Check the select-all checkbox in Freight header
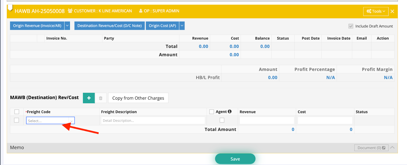The image size is (407, 165). pos(17,112)
